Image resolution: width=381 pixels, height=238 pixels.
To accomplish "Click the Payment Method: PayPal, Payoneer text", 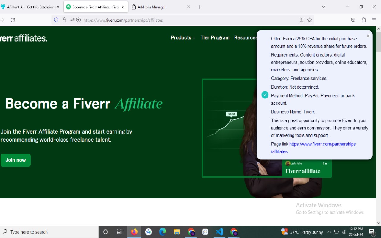I will click(313, 99).
